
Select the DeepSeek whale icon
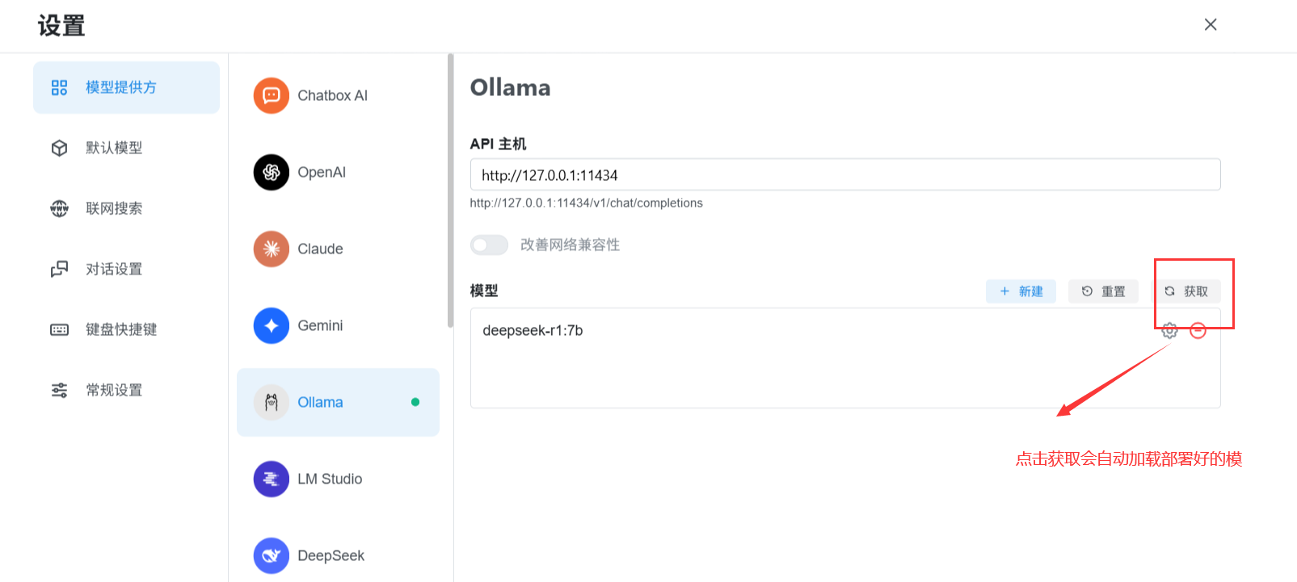coord(272,555)
